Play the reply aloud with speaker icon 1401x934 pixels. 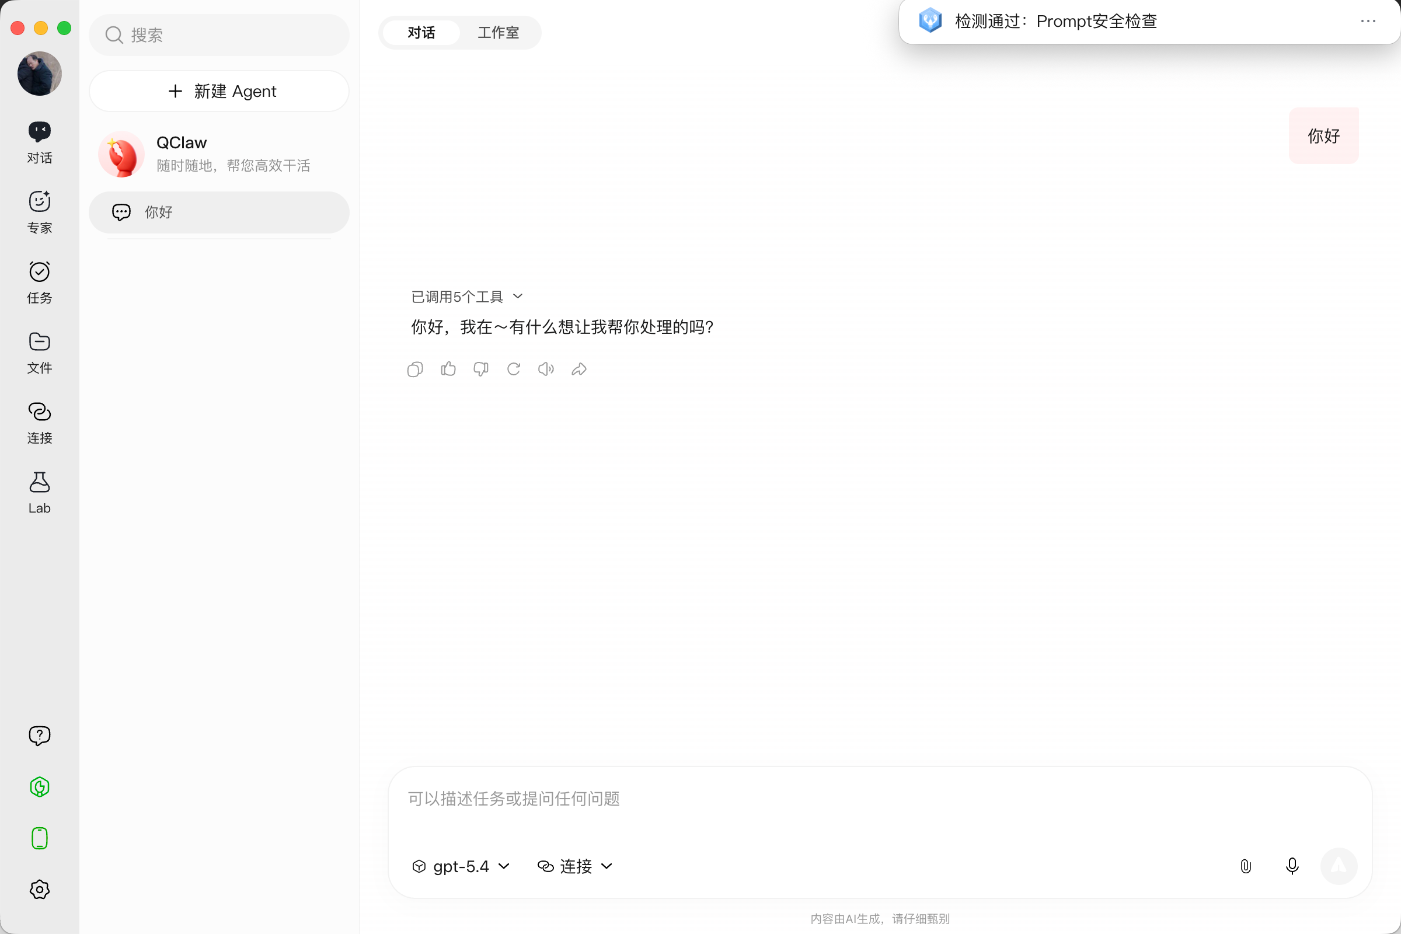(546, 370)
